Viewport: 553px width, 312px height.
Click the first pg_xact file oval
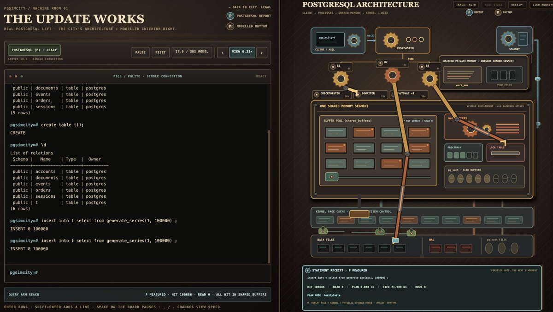click(488, 248)
